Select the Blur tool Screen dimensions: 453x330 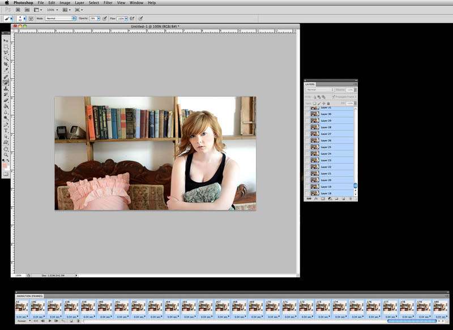[6, 112]
